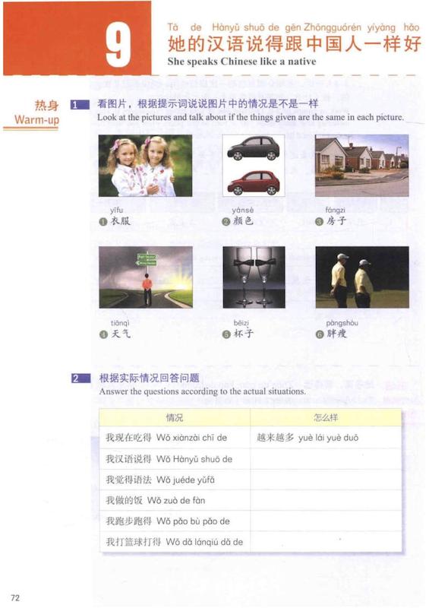Click the instruction Look at the pictures and talk
This screenshot has width=429, height=608.
click(x=251, y=117)
